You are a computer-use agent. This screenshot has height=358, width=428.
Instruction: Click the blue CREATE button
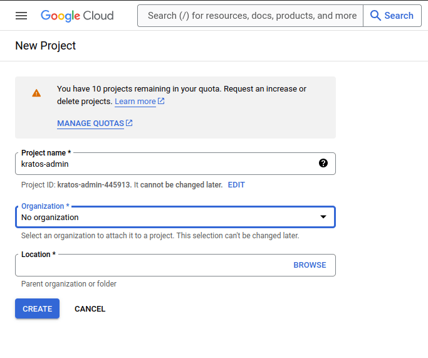pos(37,308)
